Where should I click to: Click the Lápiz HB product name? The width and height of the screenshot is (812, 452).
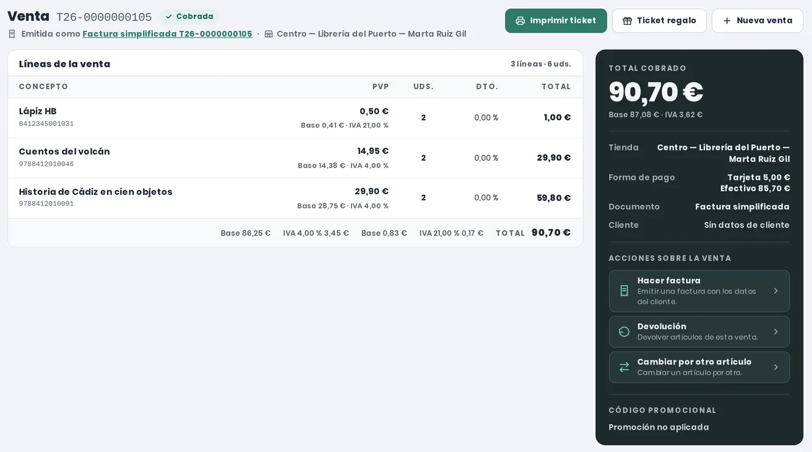click(x=38, y=111)
